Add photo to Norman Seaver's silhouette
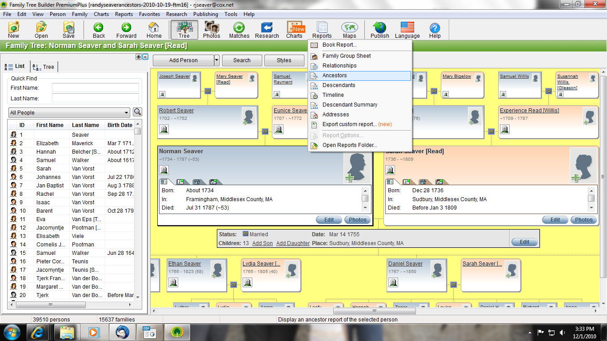Screen dimensions: 607x341 pos(350,178)
